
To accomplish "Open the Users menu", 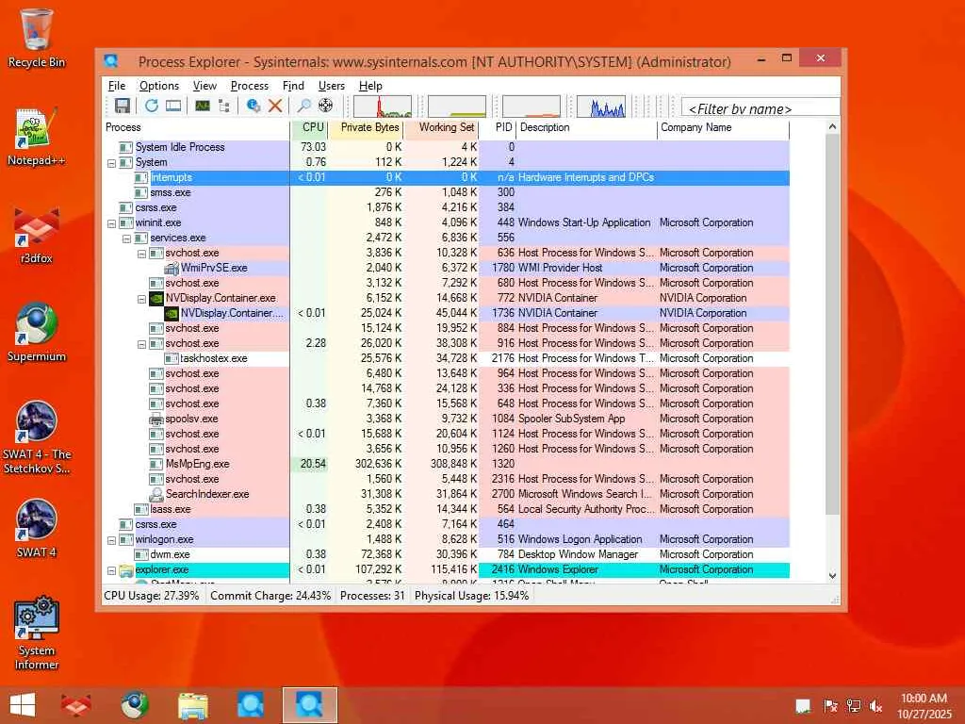I will pyautogui.click(x=331, y=86).
